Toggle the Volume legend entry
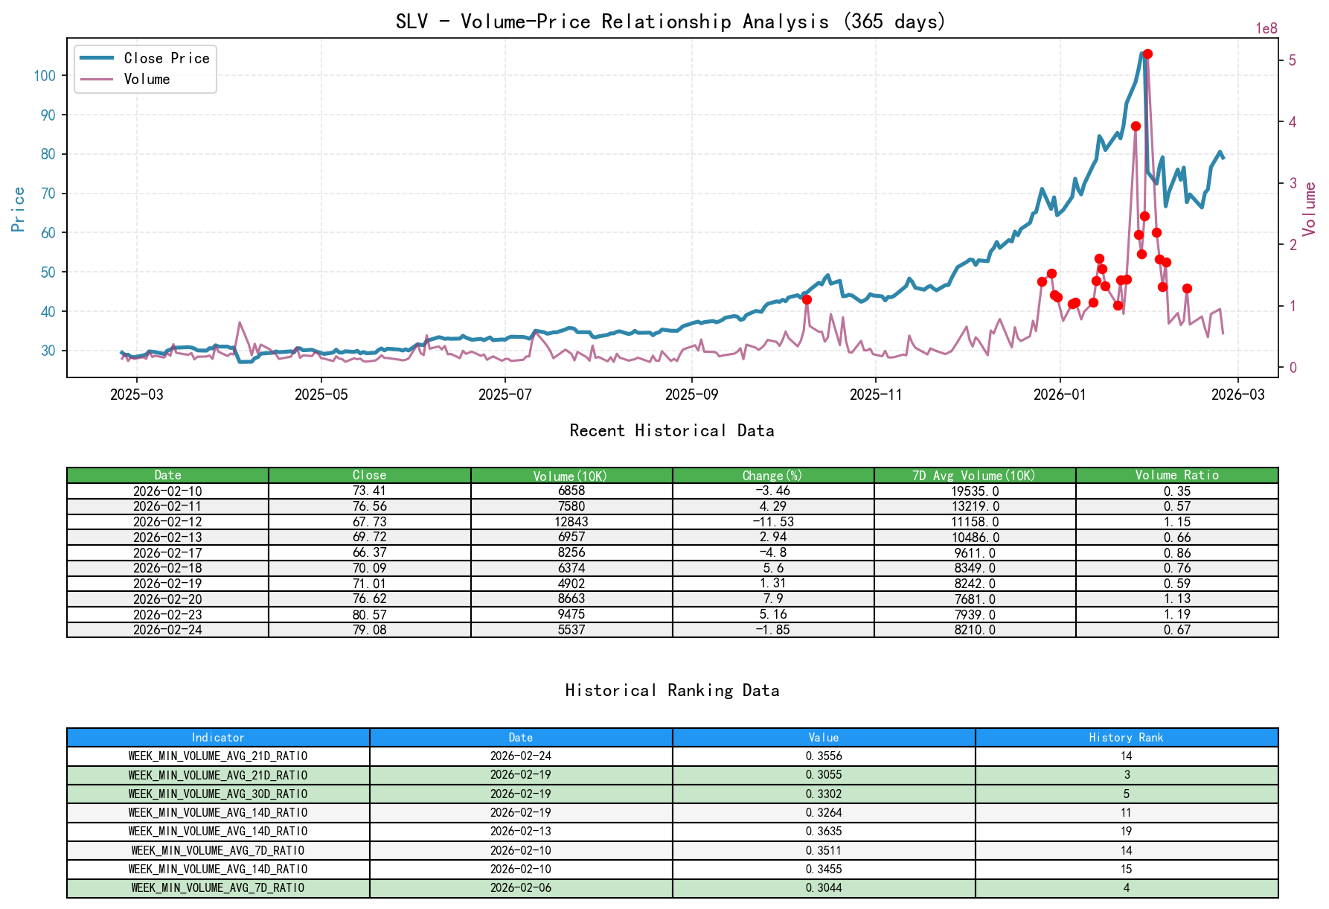1329x909 pixels. (150, 80)
